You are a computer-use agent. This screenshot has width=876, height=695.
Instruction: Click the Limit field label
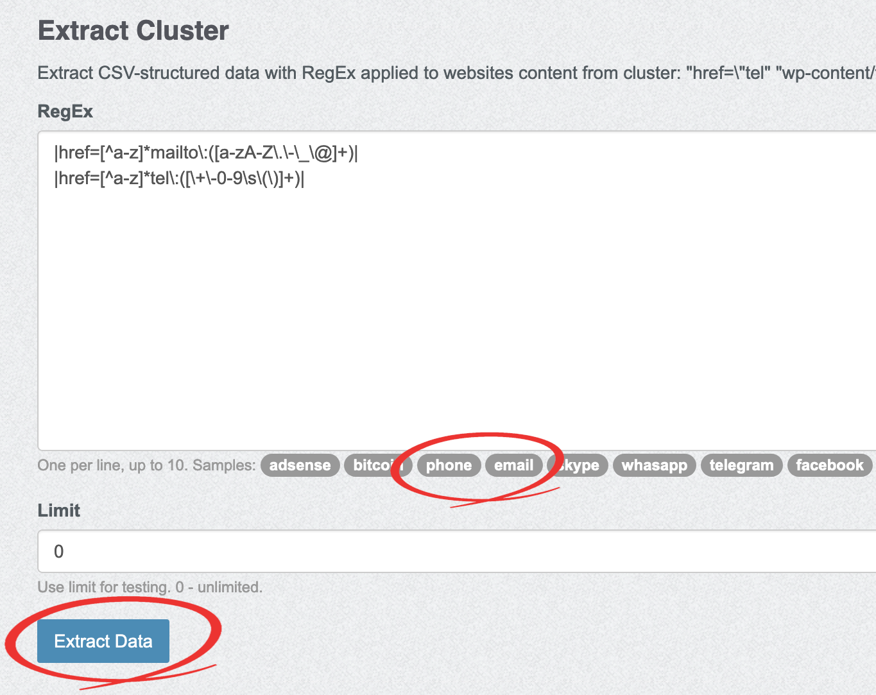pyautogui.click(x=59, y=511)
